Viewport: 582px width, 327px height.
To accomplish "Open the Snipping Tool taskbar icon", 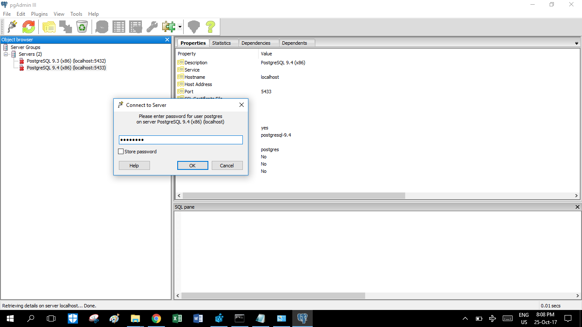I will (x=94, y=318).
